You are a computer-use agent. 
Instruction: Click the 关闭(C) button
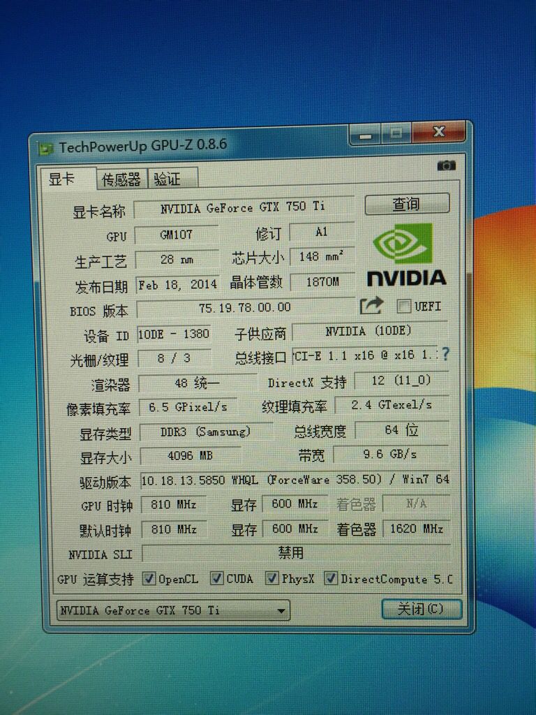[422, 608]
